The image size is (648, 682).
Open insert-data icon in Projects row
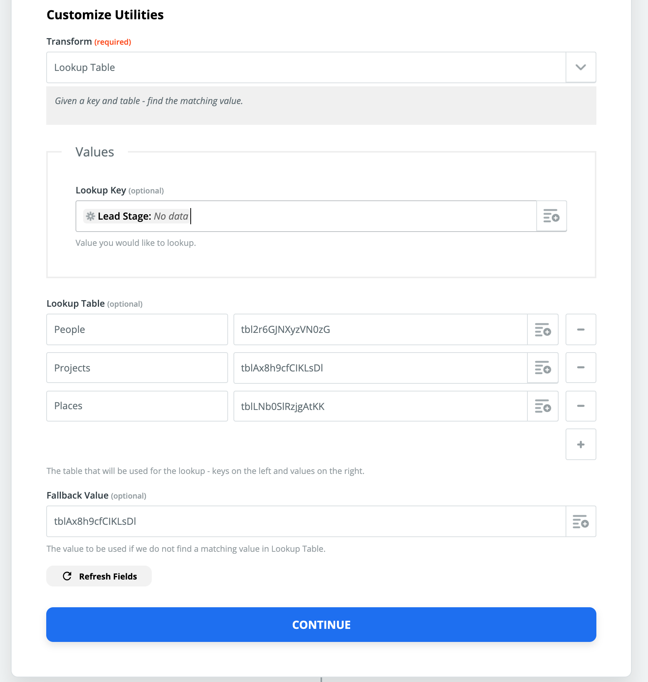(543, 368)
